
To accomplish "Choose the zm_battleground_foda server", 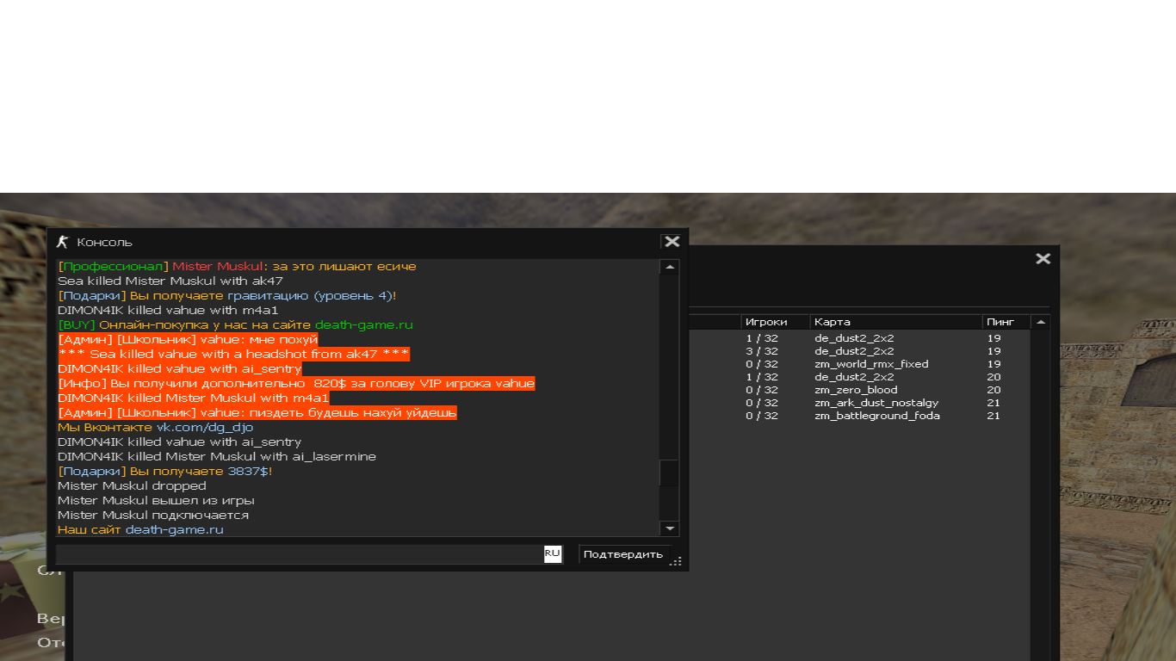I will [876, 416].
